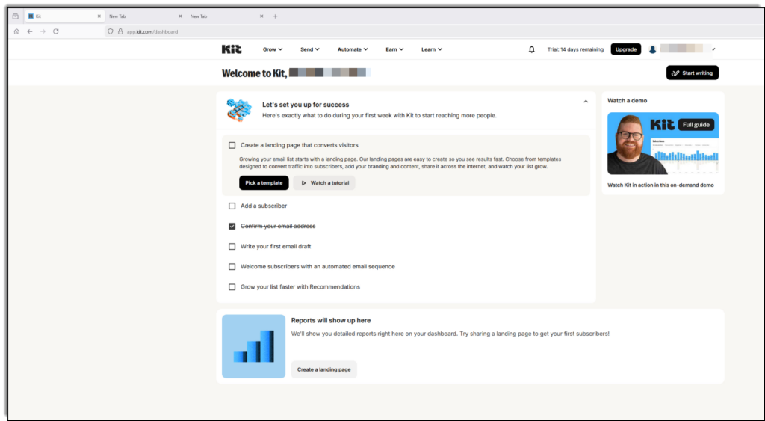This screenshot has width=765, height=421.
Task: Expand the account name dropdown
Action: point(713,49)
